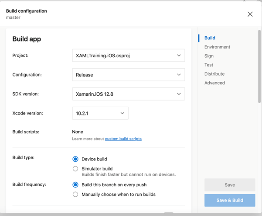Screen dimensions: 262x216
Task: Open the custom build scripts link
Action: coord(123,139)
